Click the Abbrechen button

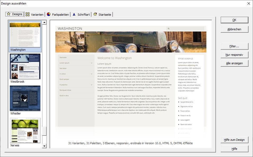pyautogui.click(x=234, y=29)
